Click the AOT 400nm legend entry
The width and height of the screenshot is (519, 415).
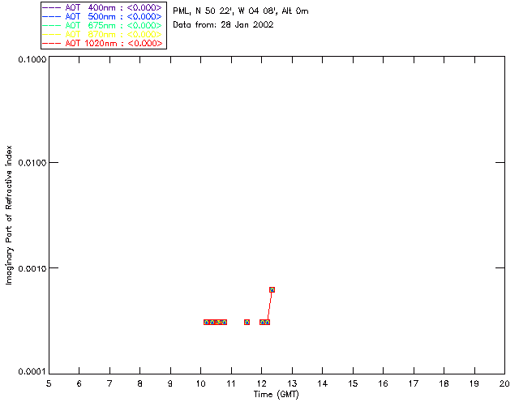click(102, 7)
